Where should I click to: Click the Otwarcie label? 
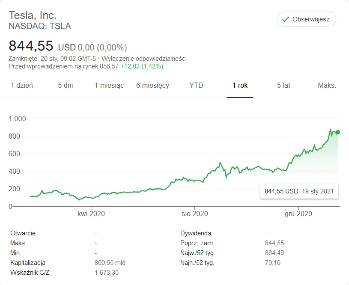click(x=23, y=233)
